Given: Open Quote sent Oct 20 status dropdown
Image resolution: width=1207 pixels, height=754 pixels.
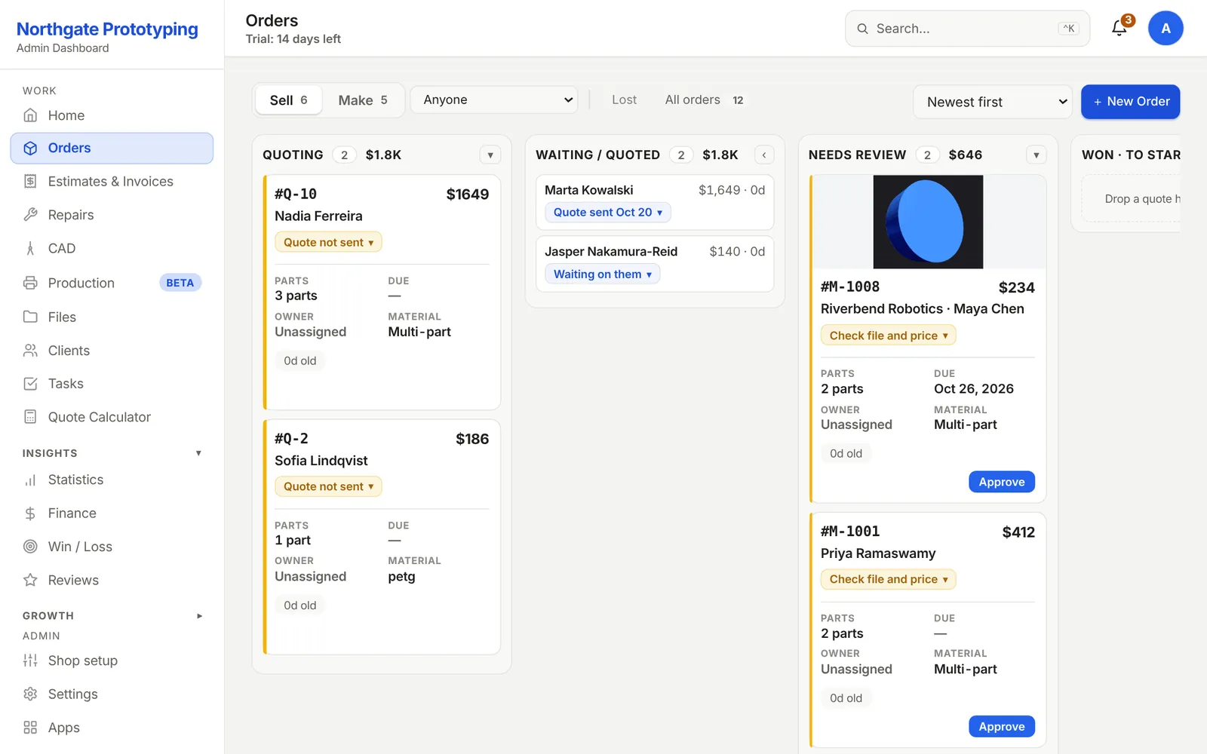Looking at the screenshot, I should tap(608, 213).
